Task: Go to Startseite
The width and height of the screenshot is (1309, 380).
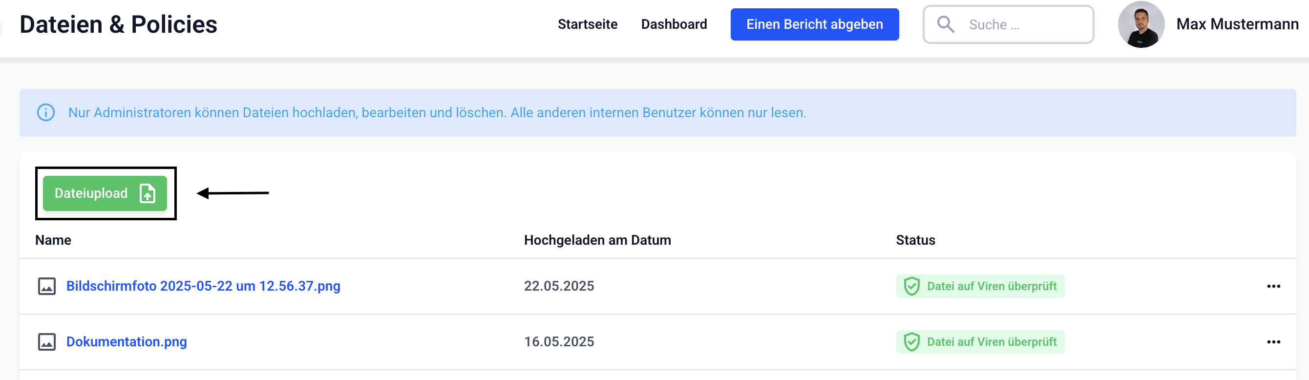Action: click(x=588, y=24)
